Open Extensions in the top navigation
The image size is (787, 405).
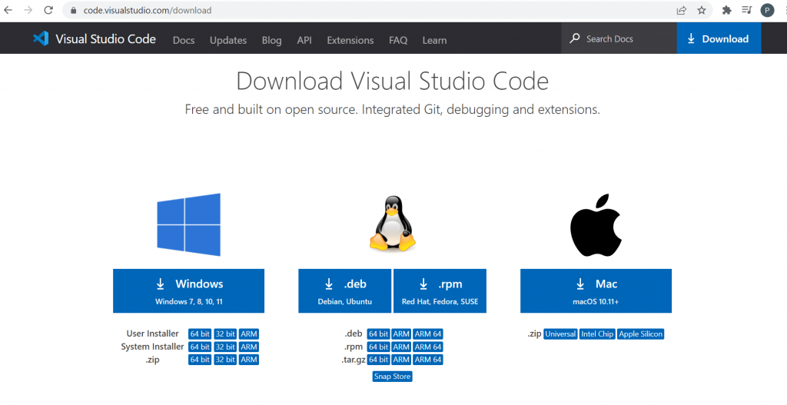coord(350,40)
